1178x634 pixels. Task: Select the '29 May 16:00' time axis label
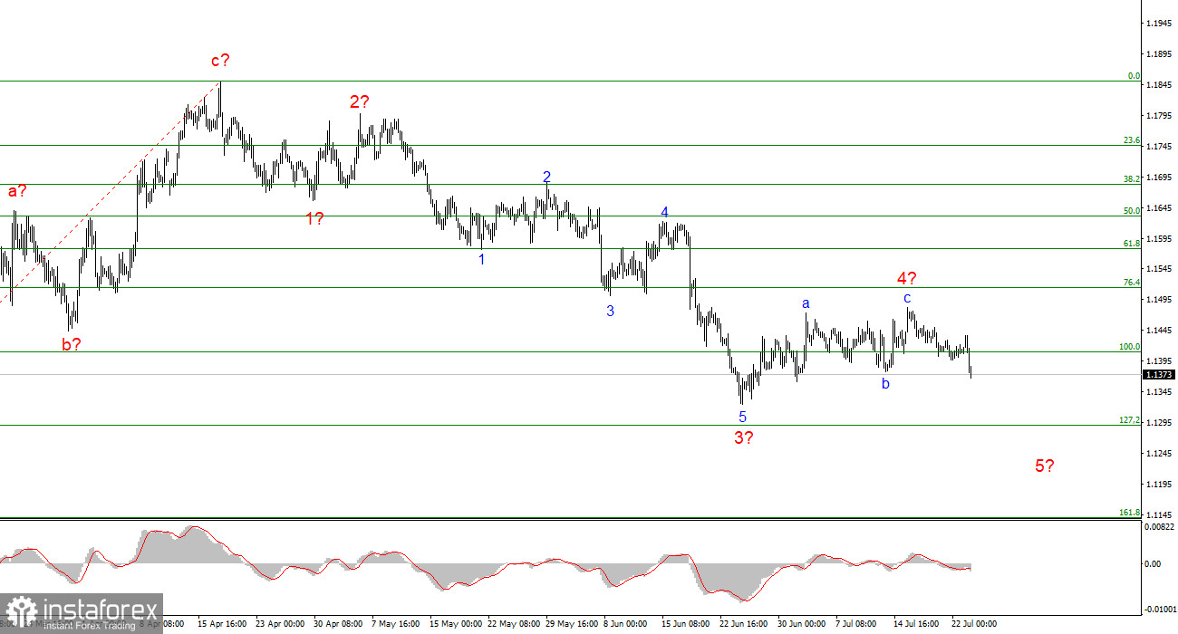(571, 624)
